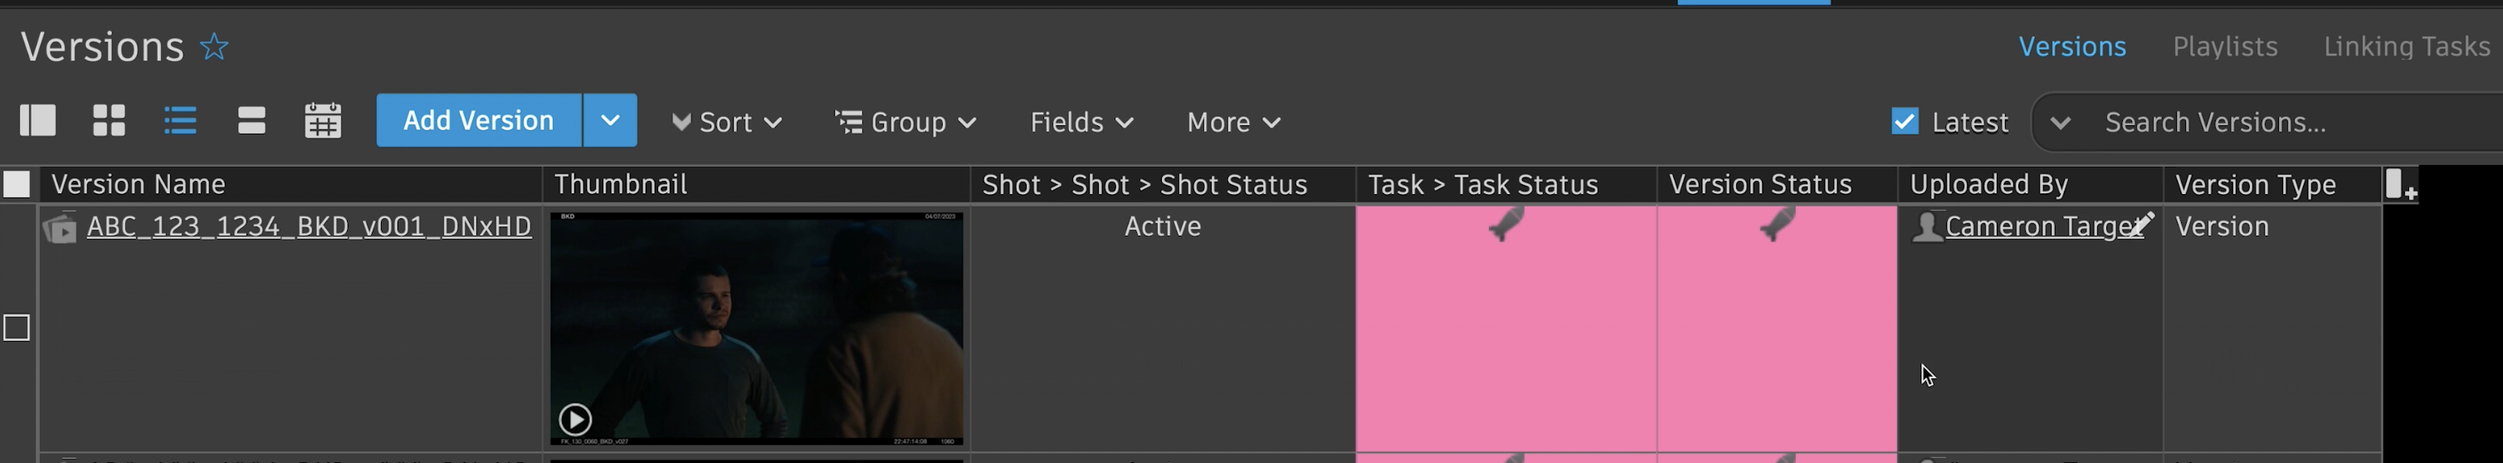Switch to detail card view
This screenshot has width=2503, height=463.
251,120
